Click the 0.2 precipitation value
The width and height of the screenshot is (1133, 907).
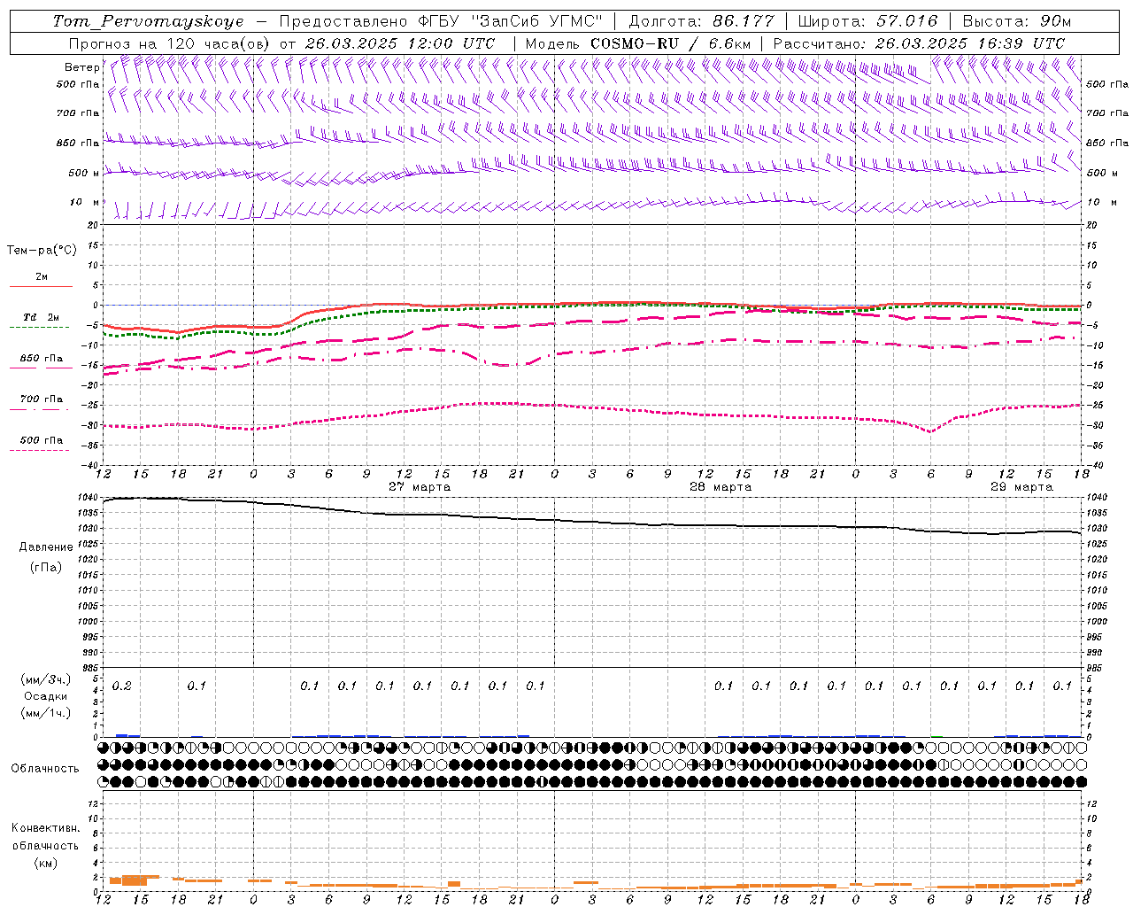point(122,686)
